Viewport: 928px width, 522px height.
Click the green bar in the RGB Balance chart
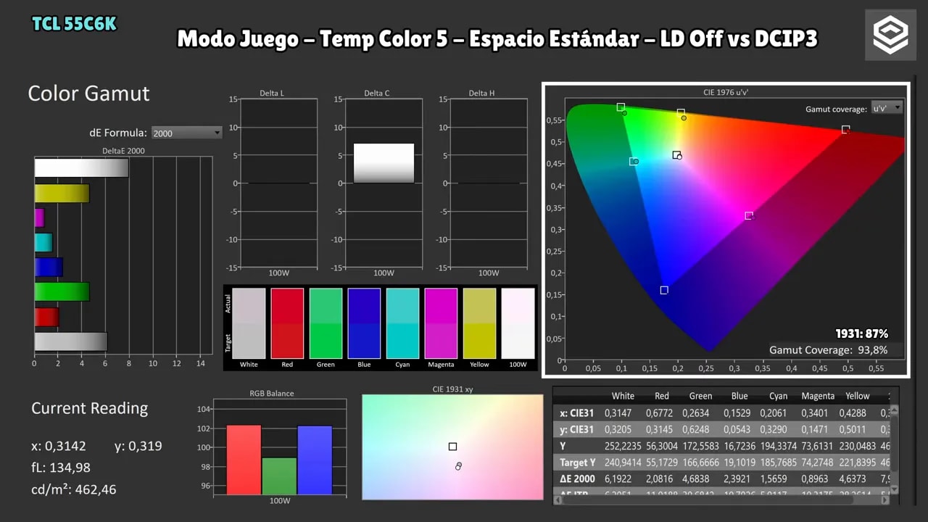[279, 476]
